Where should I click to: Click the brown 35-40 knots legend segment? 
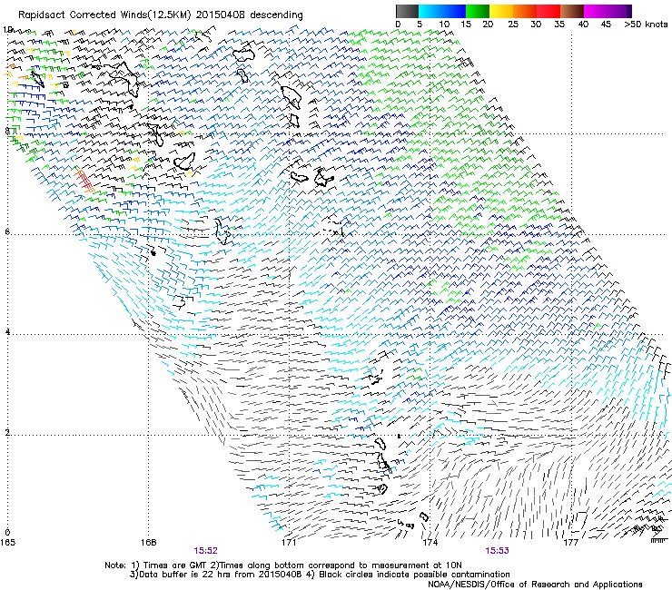(x=572, y=11)
